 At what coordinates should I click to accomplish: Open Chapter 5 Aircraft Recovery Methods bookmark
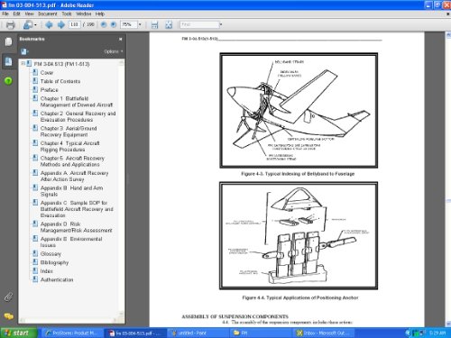72,161
